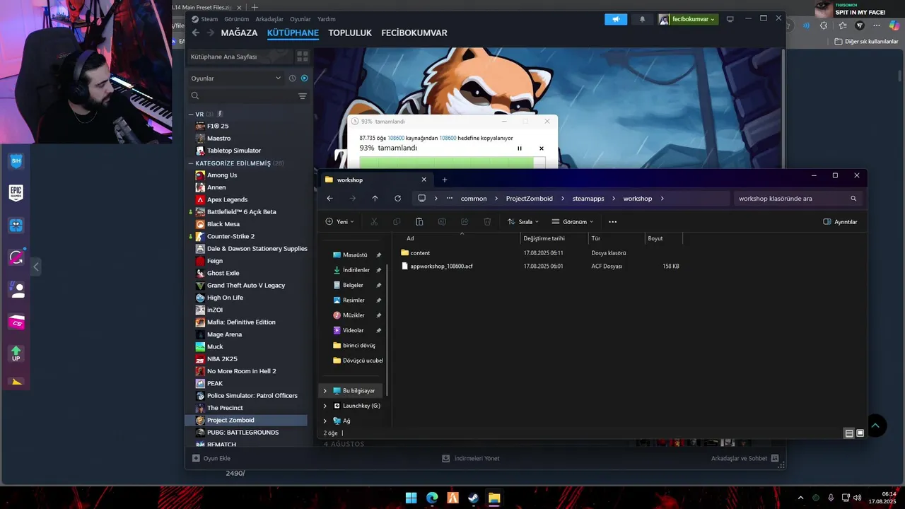
Task: Open the Yardım menu in Steam
Action: [x=327, y=19]
